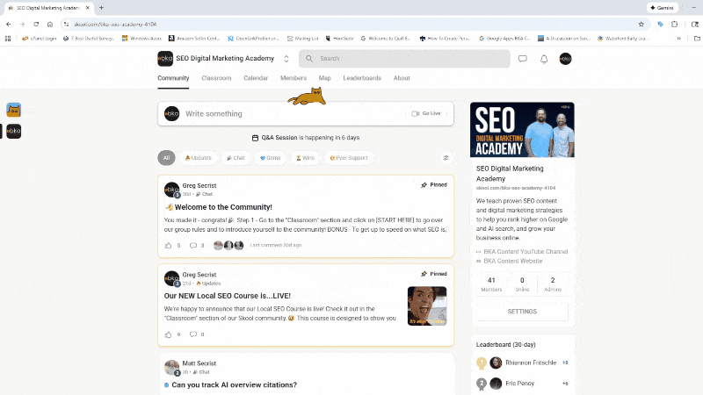Open Greg Secrist avatar on Welcome post
The image size is (703, 395).
[x=171, y=190]
